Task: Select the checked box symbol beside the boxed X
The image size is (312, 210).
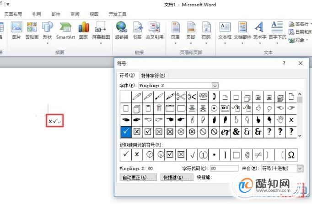Action: [148, 132]
